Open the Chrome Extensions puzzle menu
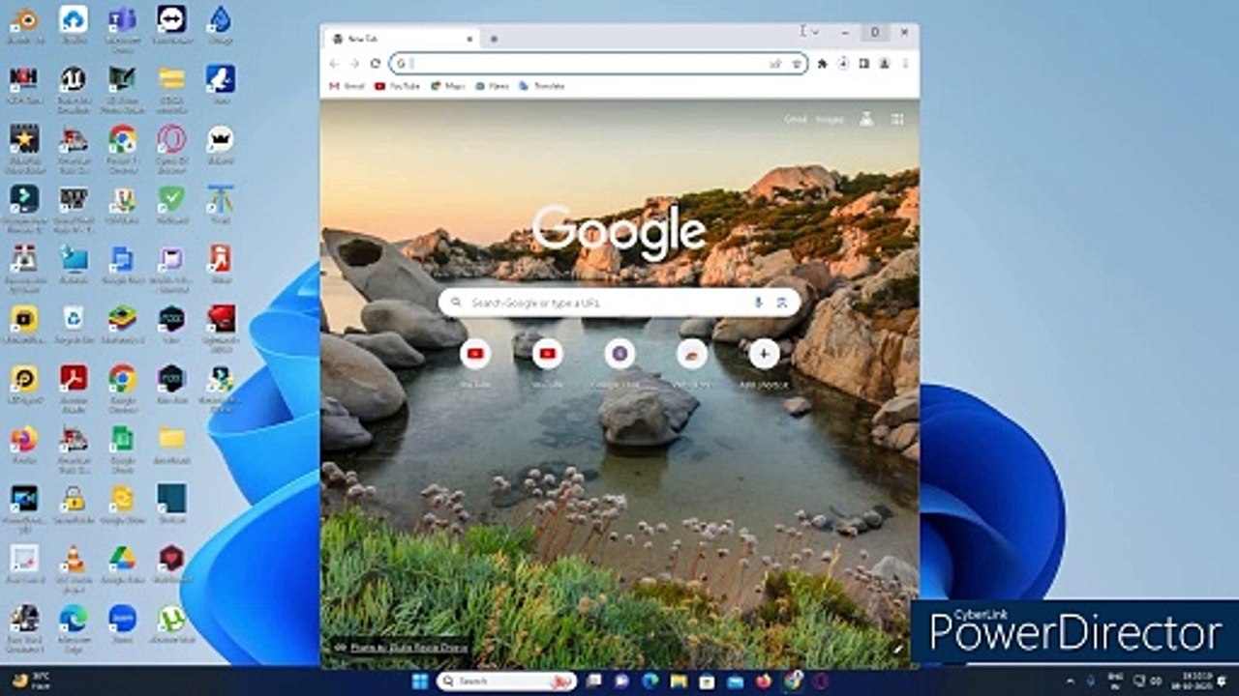The image size is (1239, 696). [x=823, y=64]
